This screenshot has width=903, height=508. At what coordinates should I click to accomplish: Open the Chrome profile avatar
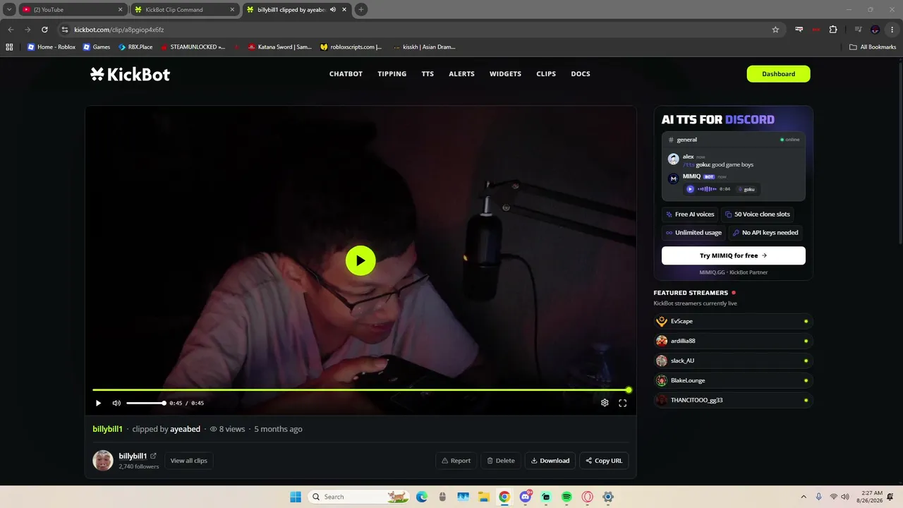pos(875,30)
